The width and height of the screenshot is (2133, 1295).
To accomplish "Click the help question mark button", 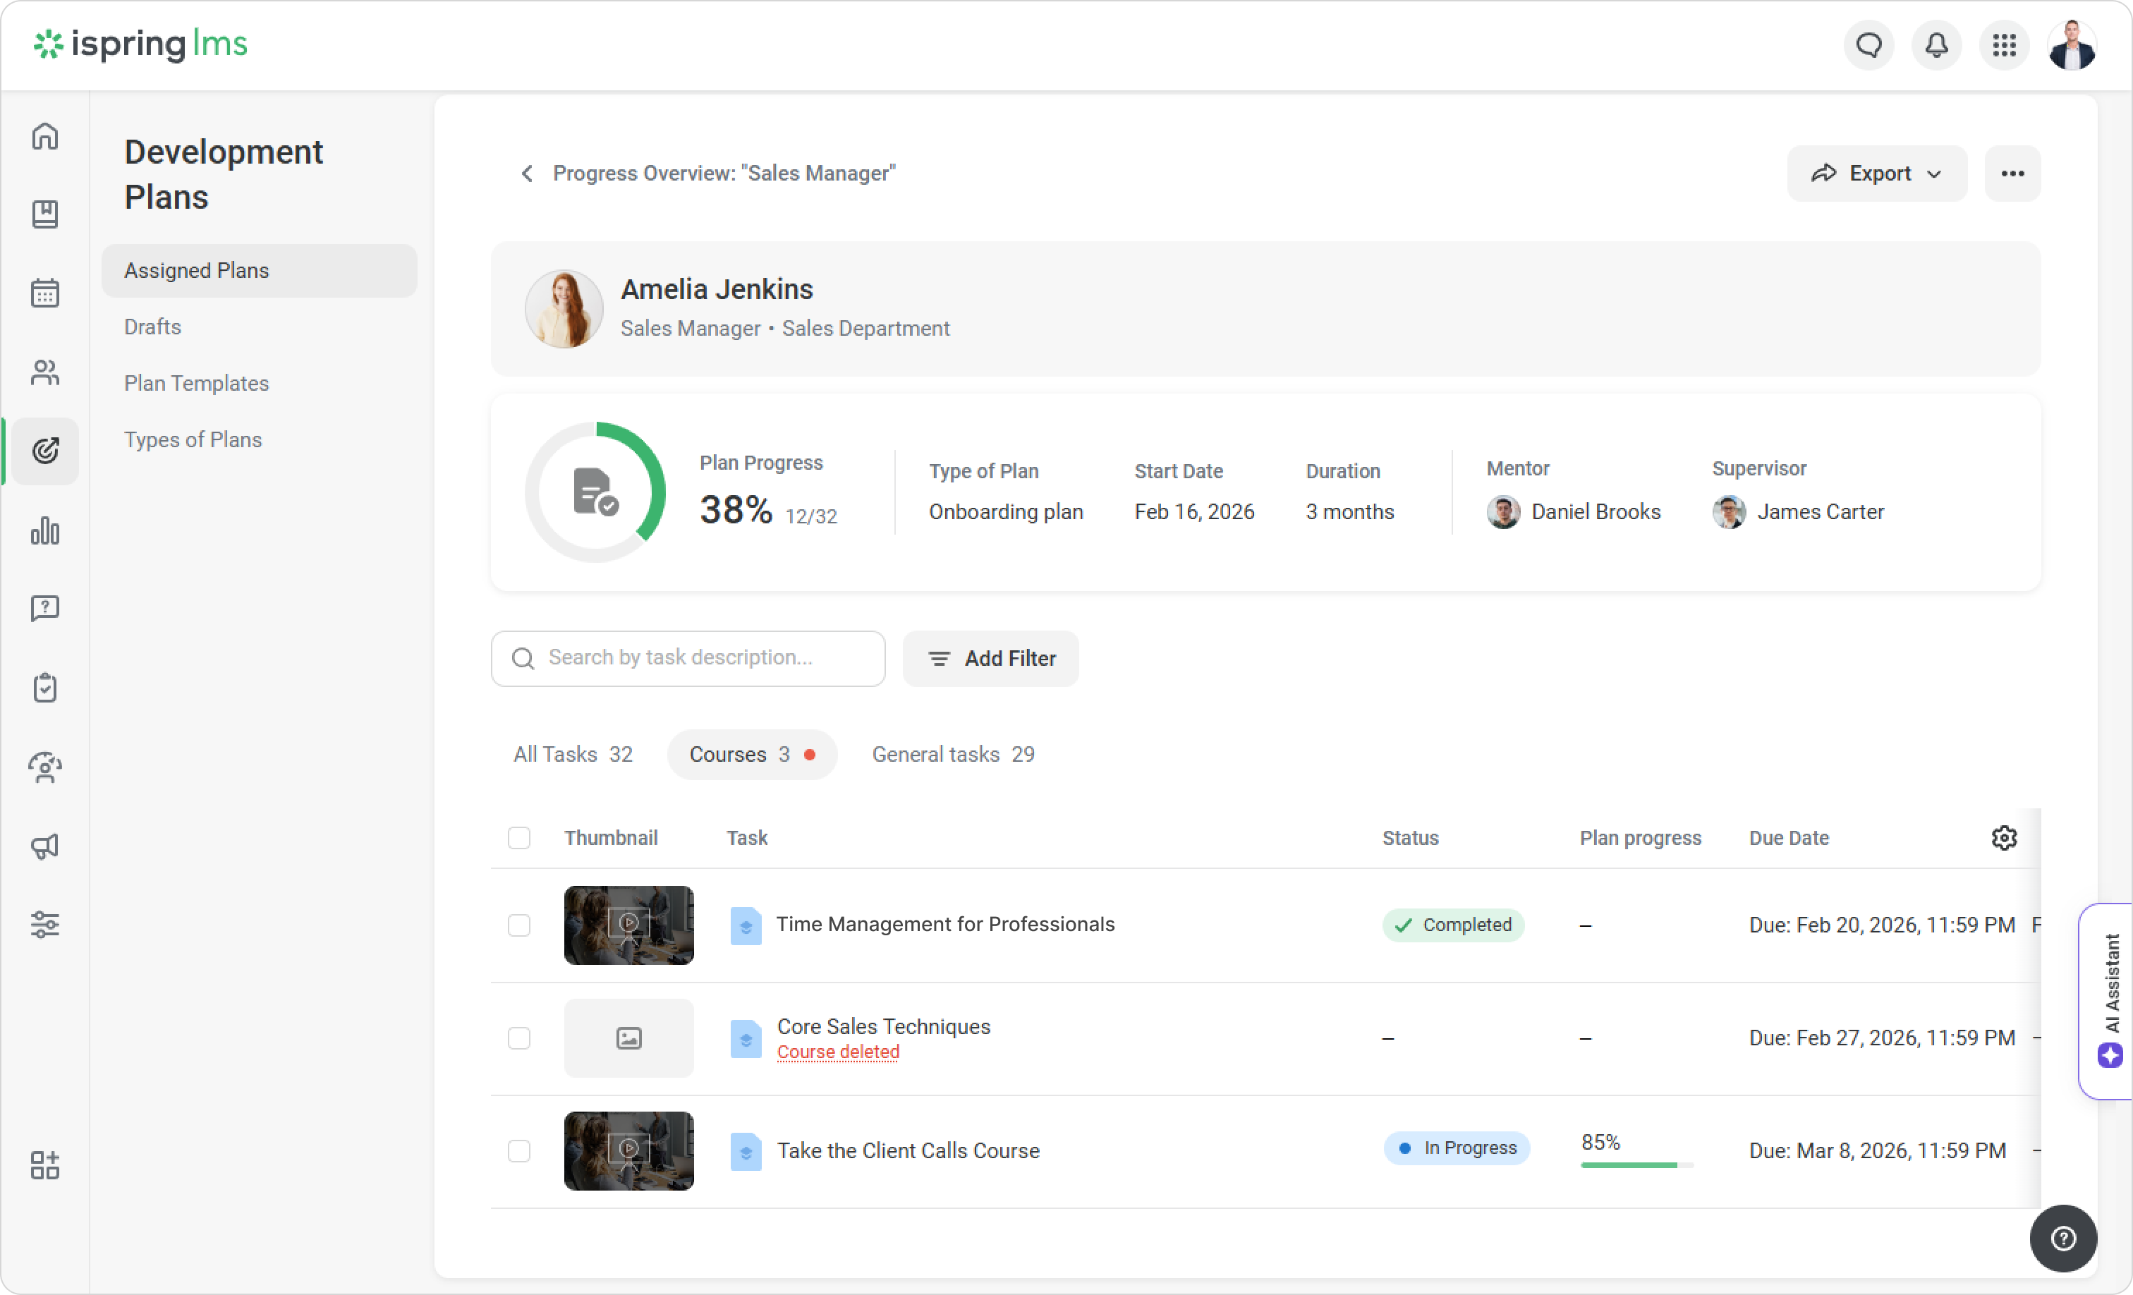I will (2063, 1238).
